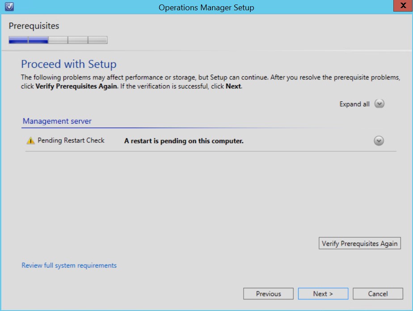413x311 pixels.
Task: Click Verify Prerequisites Again button
Action: pyautogui.click(x=359, y=244)
